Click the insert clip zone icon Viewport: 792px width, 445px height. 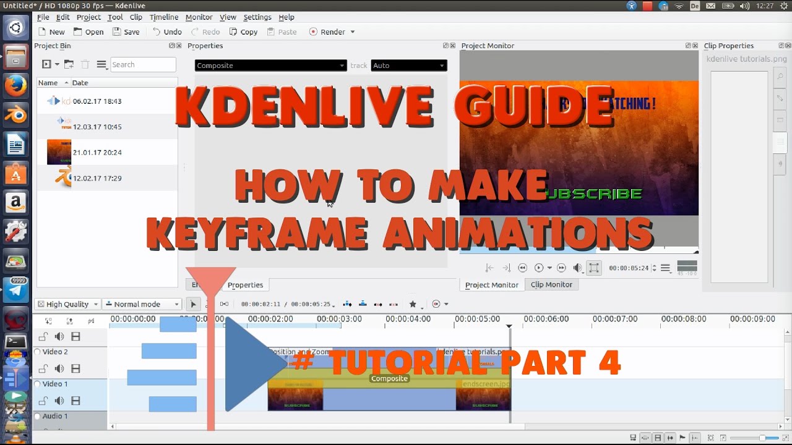(x=347, y=304)
